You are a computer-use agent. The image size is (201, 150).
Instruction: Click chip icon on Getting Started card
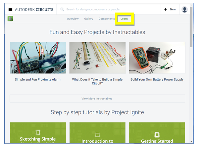[x=157, y=135]
